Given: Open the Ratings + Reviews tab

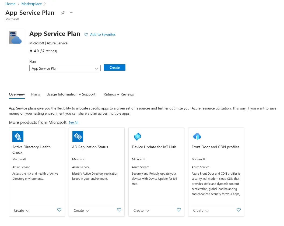Looking at the screenshot, I should pos(119,94).
